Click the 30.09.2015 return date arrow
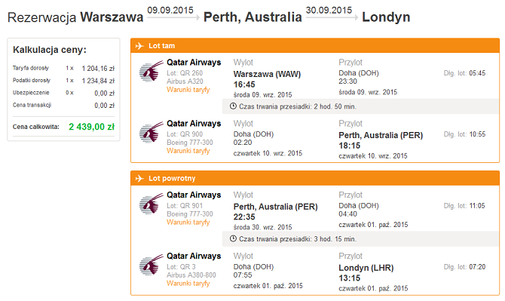Viewport: 505px width, 301px height. [x=332, y=17]
